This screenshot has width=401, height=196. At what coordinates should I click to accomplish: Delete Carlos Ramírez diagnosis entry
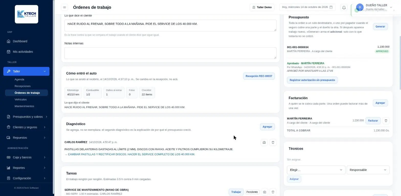[x=273, y=142]
